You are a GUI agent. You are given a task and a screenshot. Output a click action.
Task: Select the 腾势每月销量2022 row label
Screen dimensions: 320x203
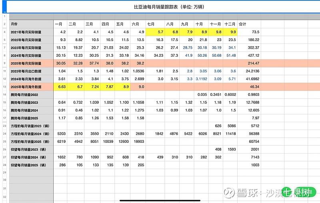[x=31, y=95]
